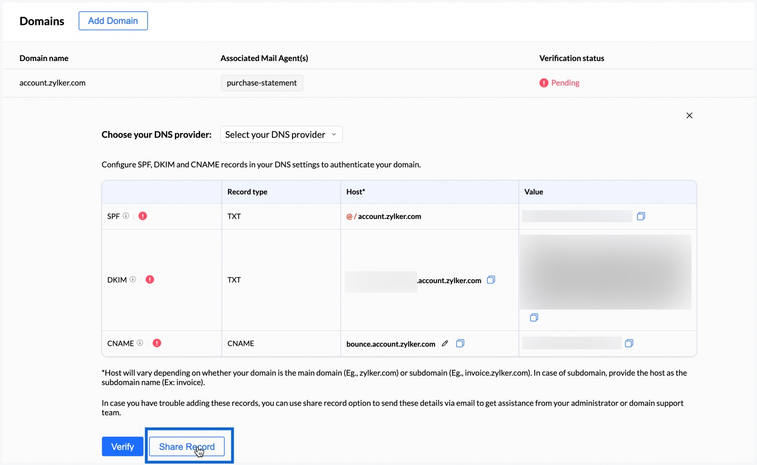Click the Share Record button
The height and width of the screenshot is (465, 757).
(x=187, y=446)
